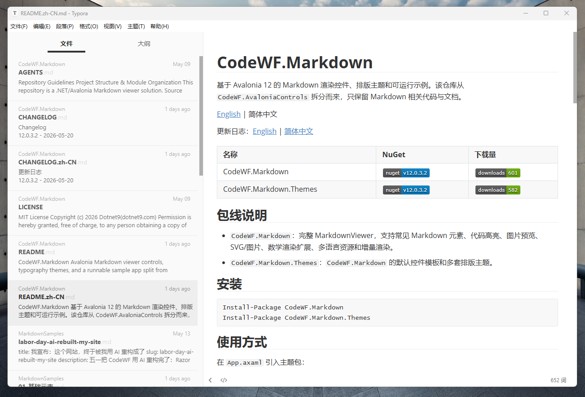
Task: Click the Typora app icon in title bar
Action: pyautogui.click(x=15, y=13)
